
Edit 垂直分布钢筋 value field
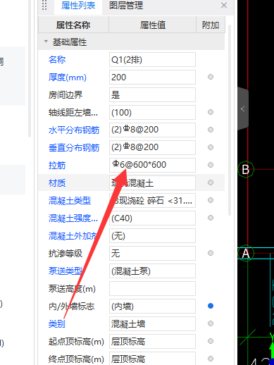pos(152,147)
